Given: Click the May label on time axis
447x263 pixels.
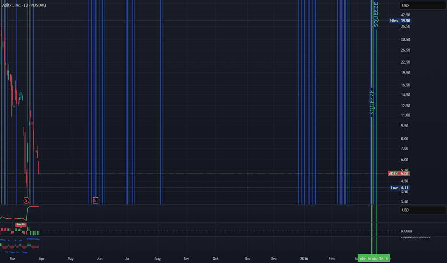Looking at the screenshot, I should 71,259.
